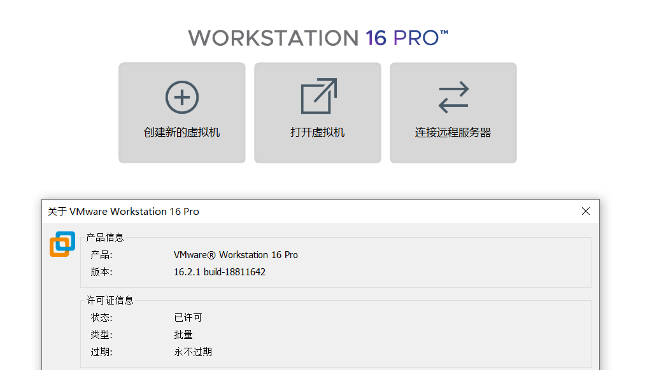
Task: Click version text 16.2.1 build-18811642
Action: (x=220, y=272)
